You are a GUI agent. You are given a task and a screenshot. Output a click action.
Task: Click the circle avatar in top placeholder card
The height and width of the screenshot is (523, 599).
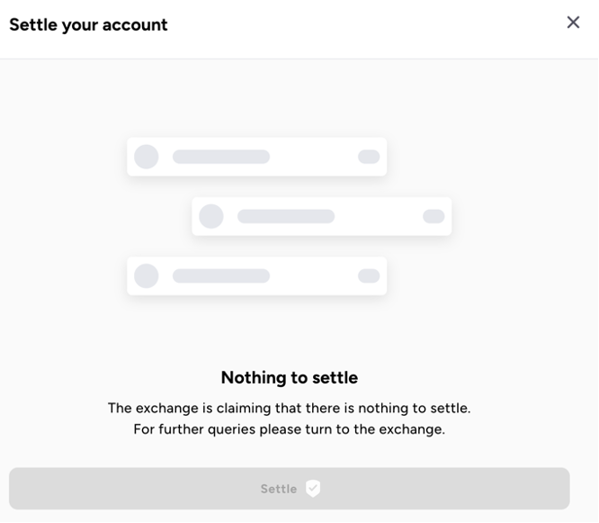pyautogui.click(x=147, y=157)
